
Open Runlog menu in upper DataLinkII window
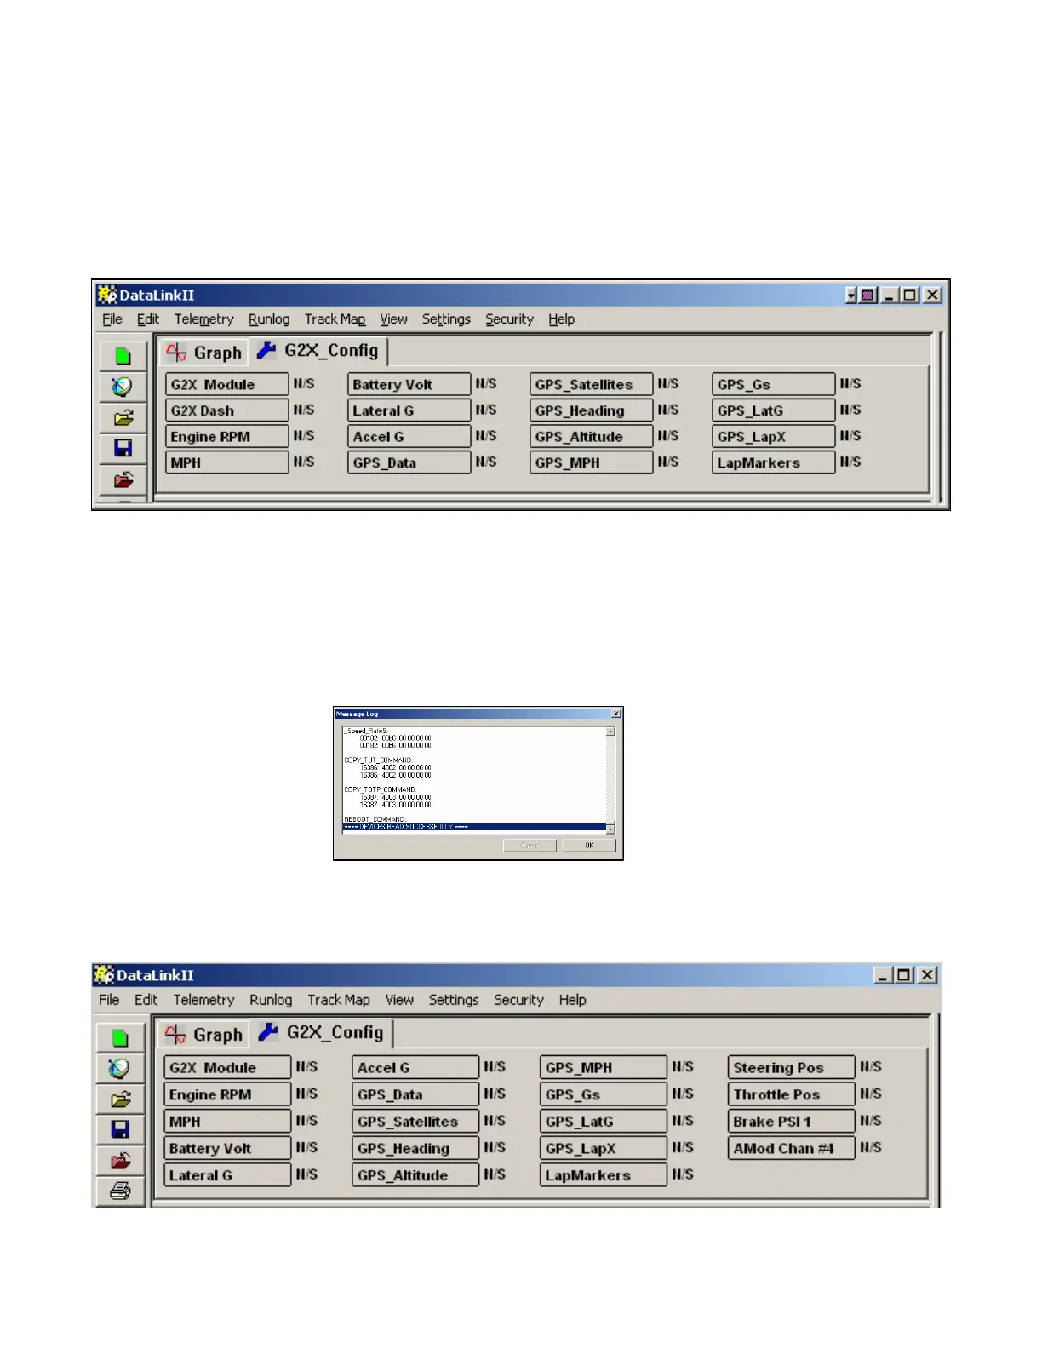tap(269, 319)
